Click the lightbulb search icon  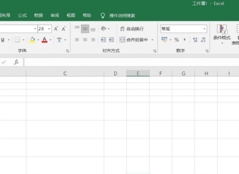[103, 15]
